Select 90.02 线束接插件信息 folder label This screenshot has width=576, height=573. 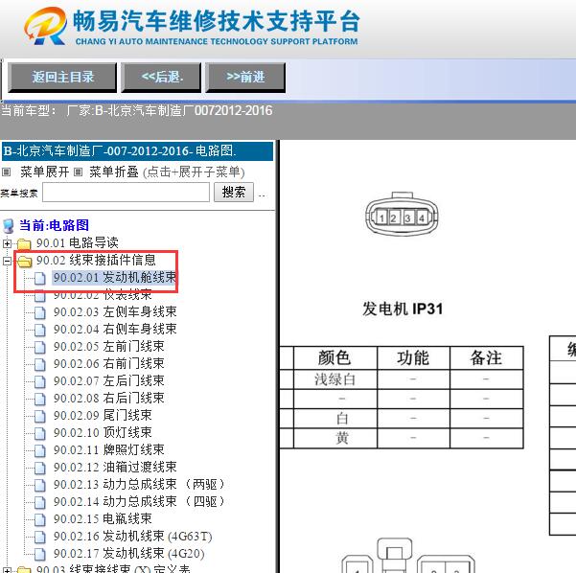[96, 260]
